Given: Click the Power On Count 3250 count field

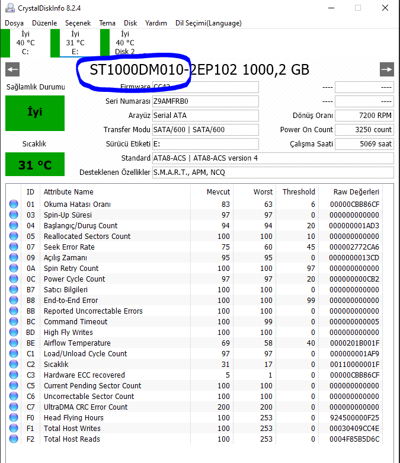Looking at the screenshot, I should pyautogui.click(x=364, y=130).
